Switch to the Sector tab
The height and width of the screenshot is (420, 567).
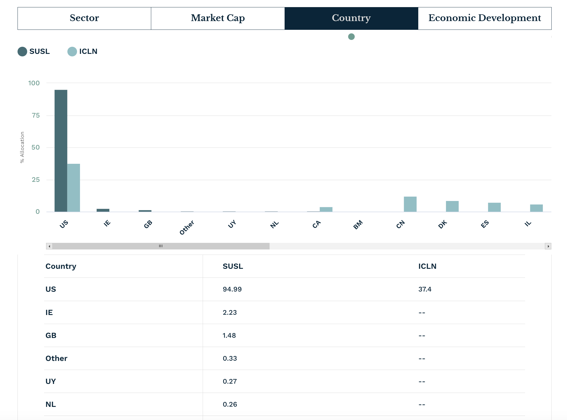coord(84,18)
